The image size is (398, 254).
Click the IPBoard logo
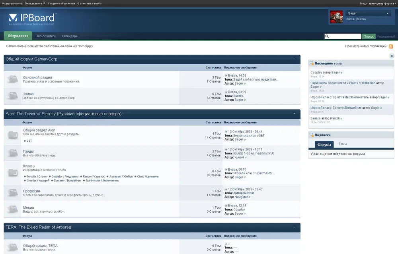click(x=32, y=18)
